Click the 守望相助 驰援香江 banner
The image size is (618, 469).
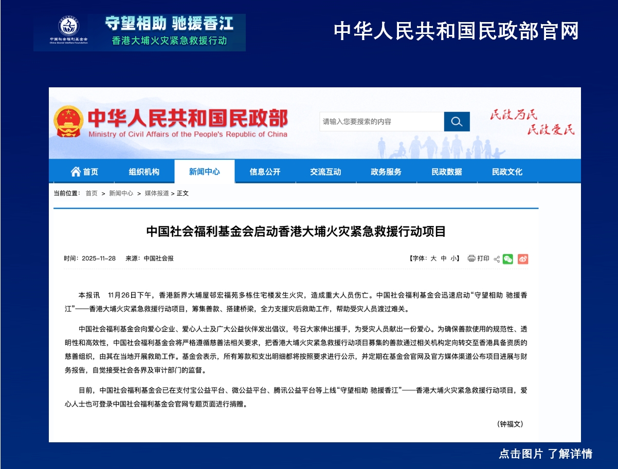[x=169, y=32]
